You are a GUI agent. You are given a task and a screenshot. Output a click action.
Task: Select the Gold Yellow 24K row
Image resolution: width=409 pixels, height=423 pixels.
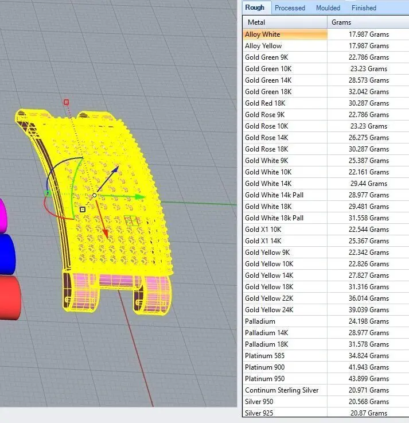tap(326, 309)
